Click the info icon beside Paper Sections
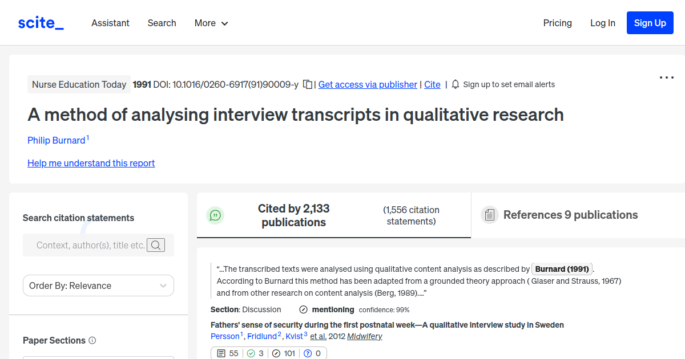685x359 pixels. (x=92, y=340)
